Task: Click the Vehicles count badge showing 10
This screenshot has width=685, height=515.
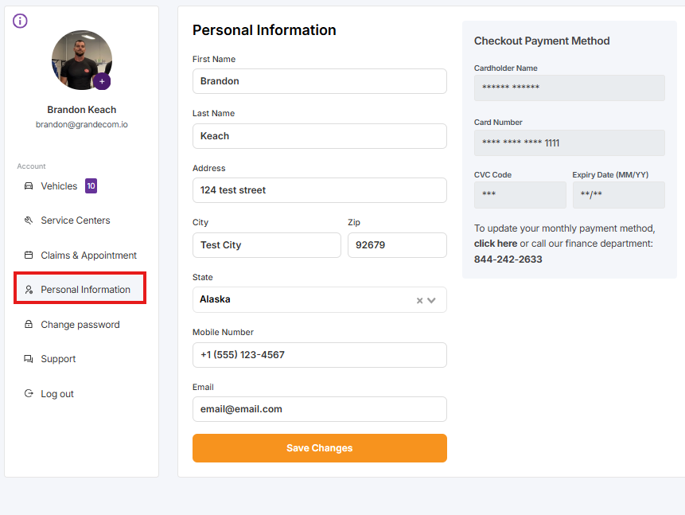Action: [91, 186]
